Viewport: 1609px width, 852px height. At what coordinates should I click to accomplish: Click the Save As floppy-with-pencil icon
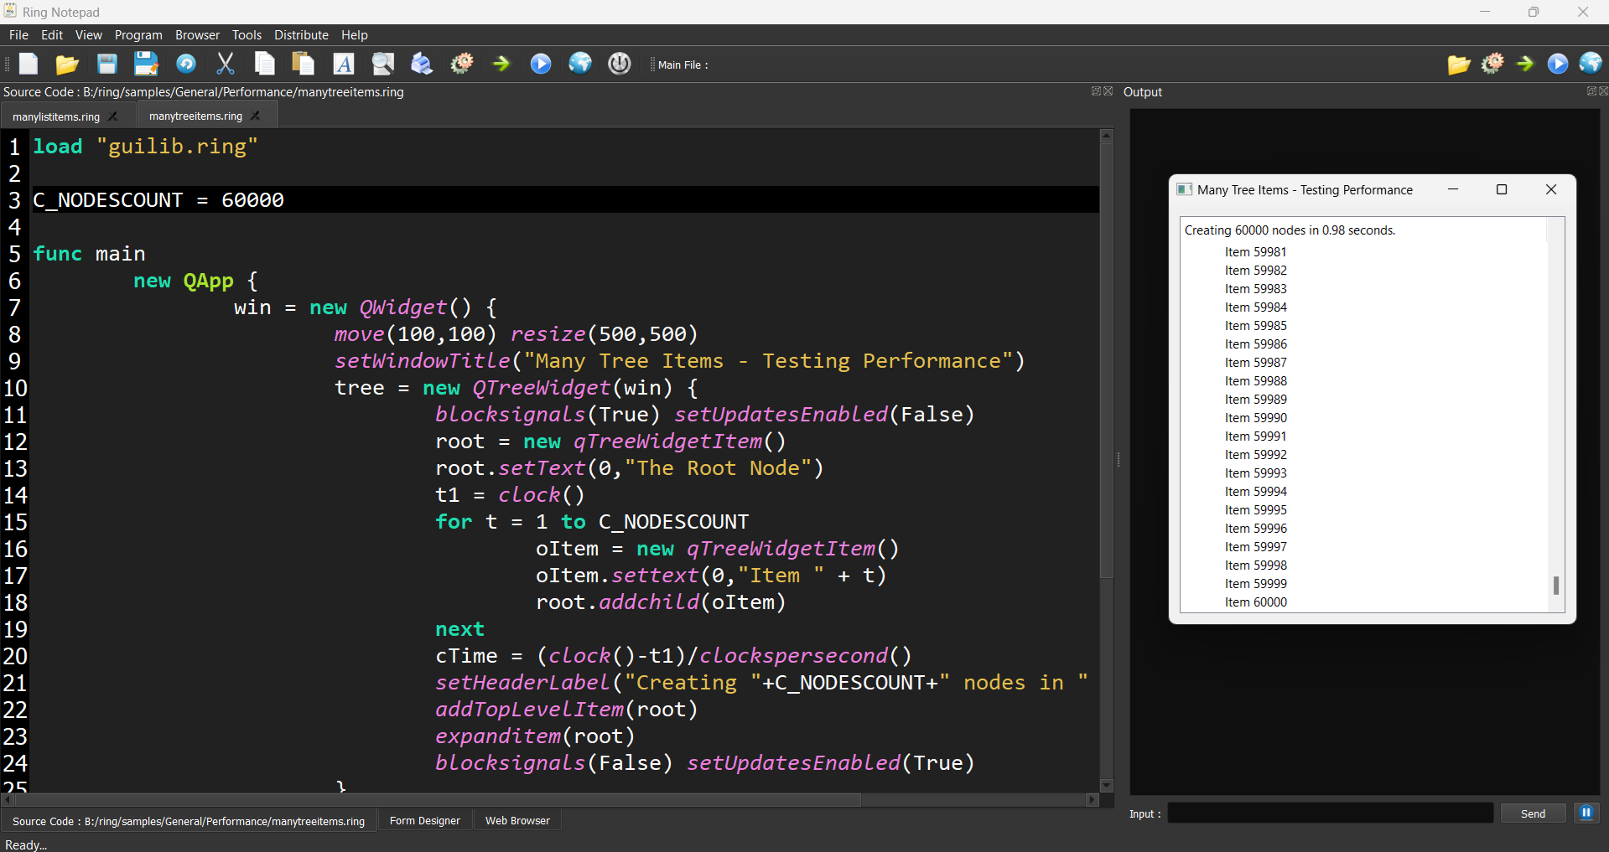click(146, 65)
